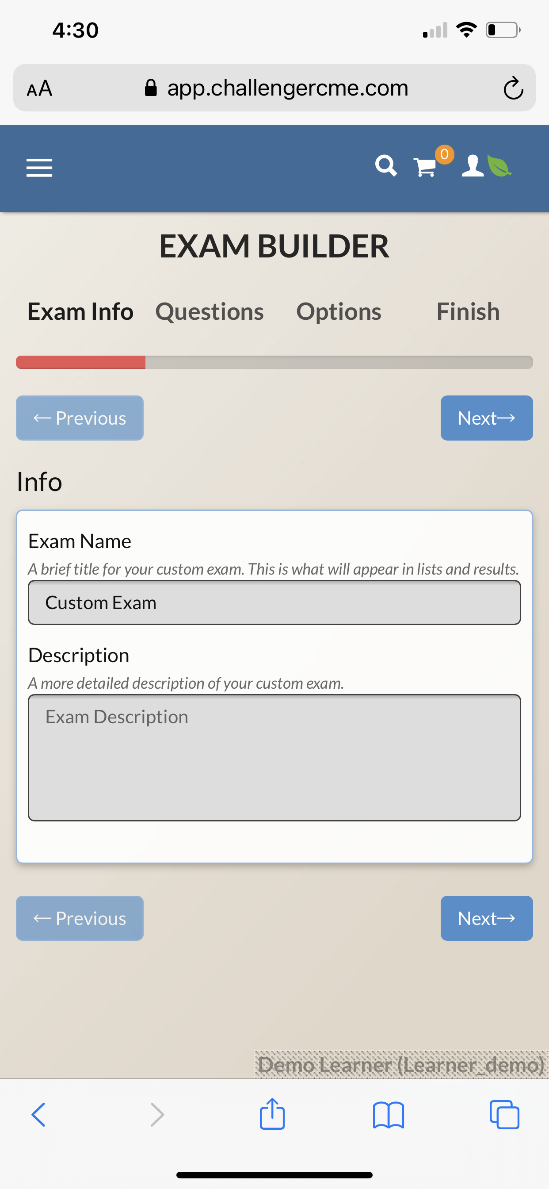
Task: Click the bottom Next button
Action: coord(487,918)
